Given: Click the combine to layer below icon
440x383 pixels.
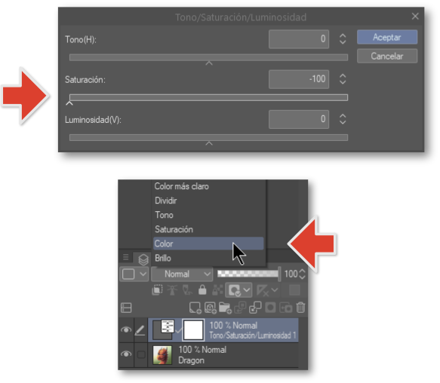Looking at the screenshot, I should [x=255, y=308].
